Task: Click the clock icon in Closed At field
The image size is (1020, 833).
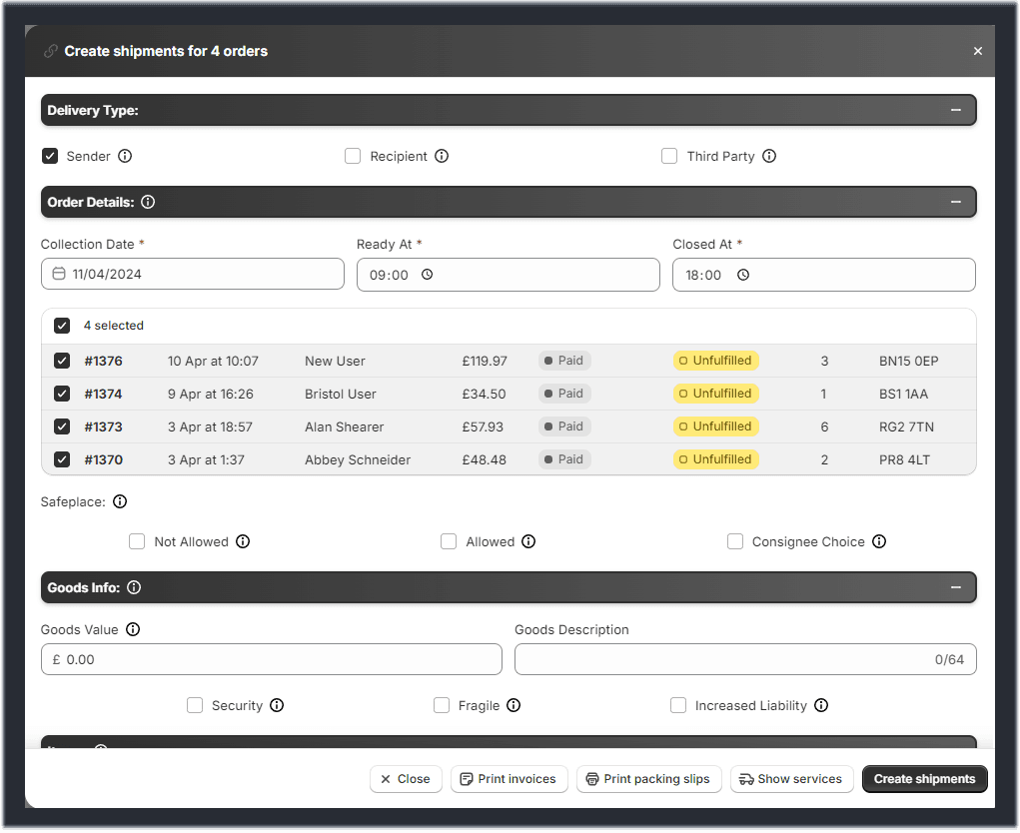Action: point(743,274)
